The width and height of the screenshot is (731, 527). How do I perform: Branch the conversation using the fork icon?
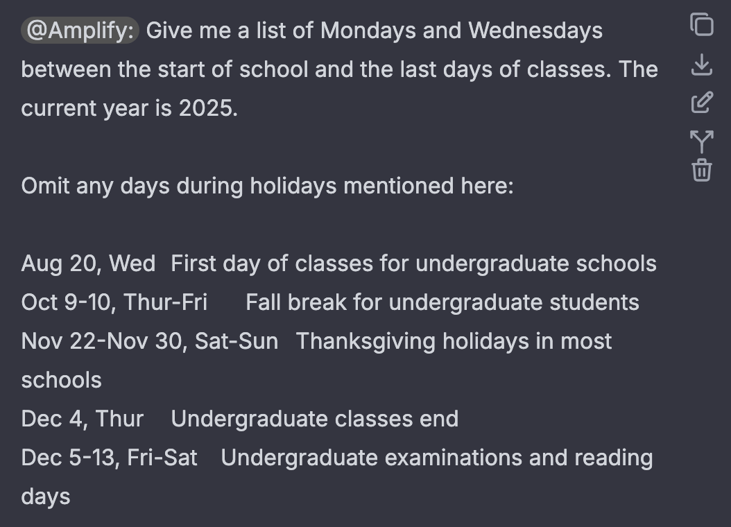point(702,141)
